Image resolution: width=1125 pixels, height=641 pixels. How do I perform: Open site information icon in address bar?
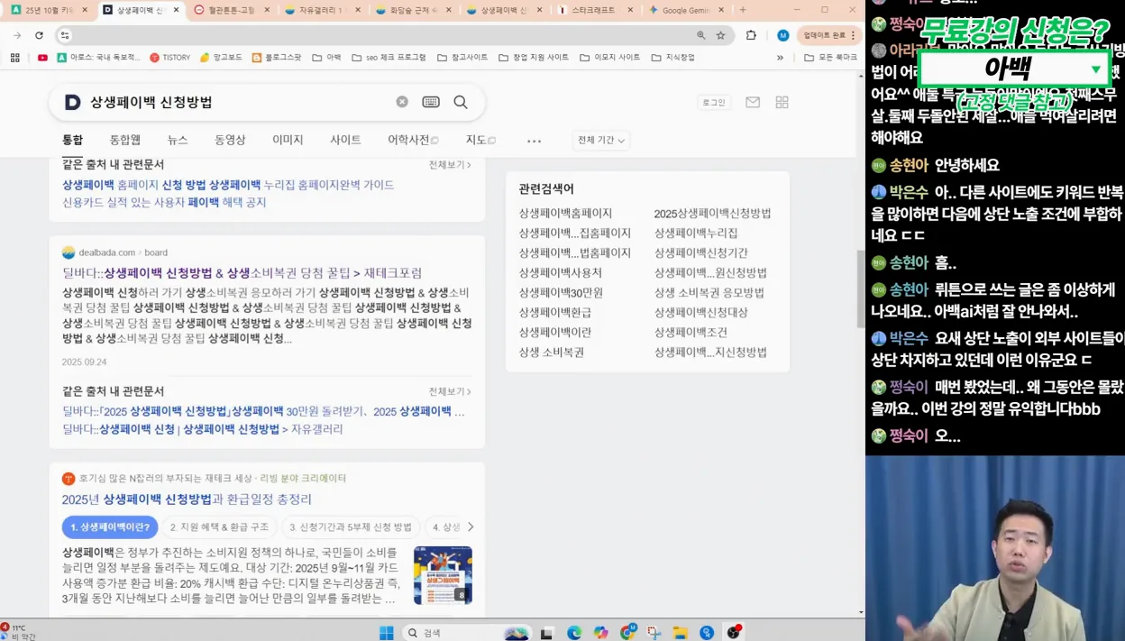(64, 35)
